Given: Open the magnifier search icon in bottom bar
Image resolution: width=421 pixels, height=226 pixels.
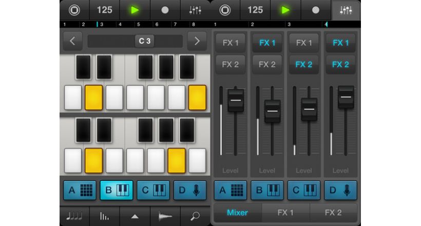Looking at the screenshot, I should point(195,216).
